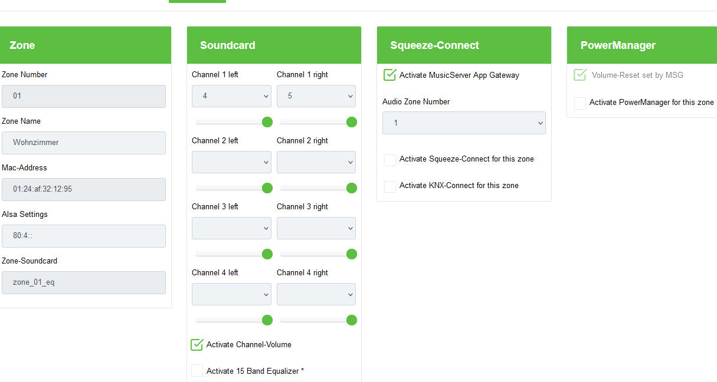Click the Zone Number field
This screenshot has height=382, width=717.
[x=84, y=96]
